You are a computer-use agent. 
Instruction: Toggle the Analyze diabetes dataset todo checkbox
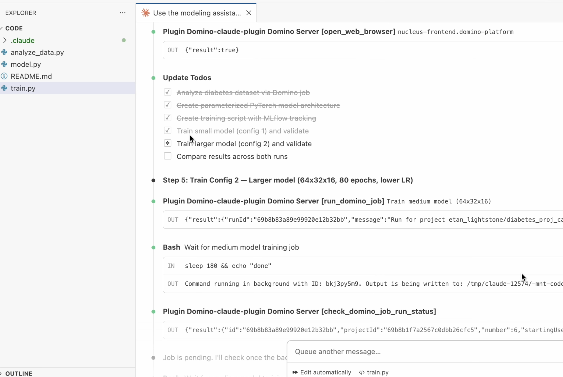coord(168,92)
